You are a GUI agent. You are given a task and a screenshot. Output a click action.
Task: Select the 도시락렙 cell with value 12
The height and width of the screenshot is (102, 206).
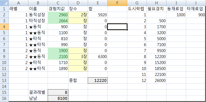tap(137, 80)
